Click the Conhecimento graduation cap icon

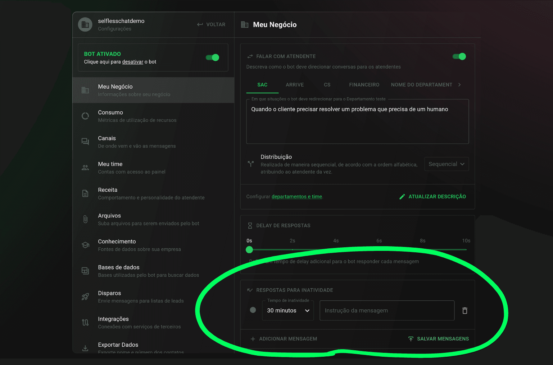pos(85,245)
